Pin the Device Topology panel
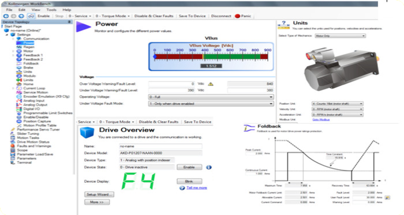The width and height of the screenshot is (404, 215). tap(69, 22)
